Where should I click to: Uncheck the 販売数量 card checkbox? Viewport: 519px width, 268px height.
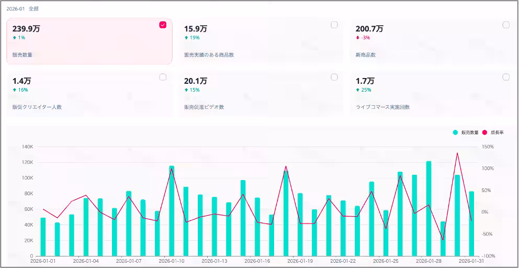click(x=163, y=25)
